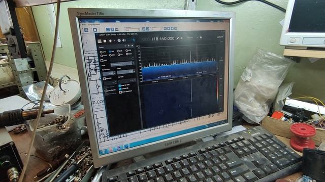Open source configuration gear icon
The image size is (325, 182).
click(x=119, y=40)
